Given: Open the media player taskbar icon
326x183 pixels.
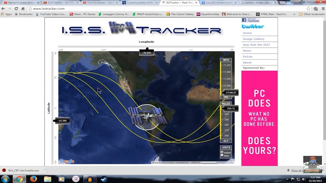Looking at the screenshot, I should point(61,179).
